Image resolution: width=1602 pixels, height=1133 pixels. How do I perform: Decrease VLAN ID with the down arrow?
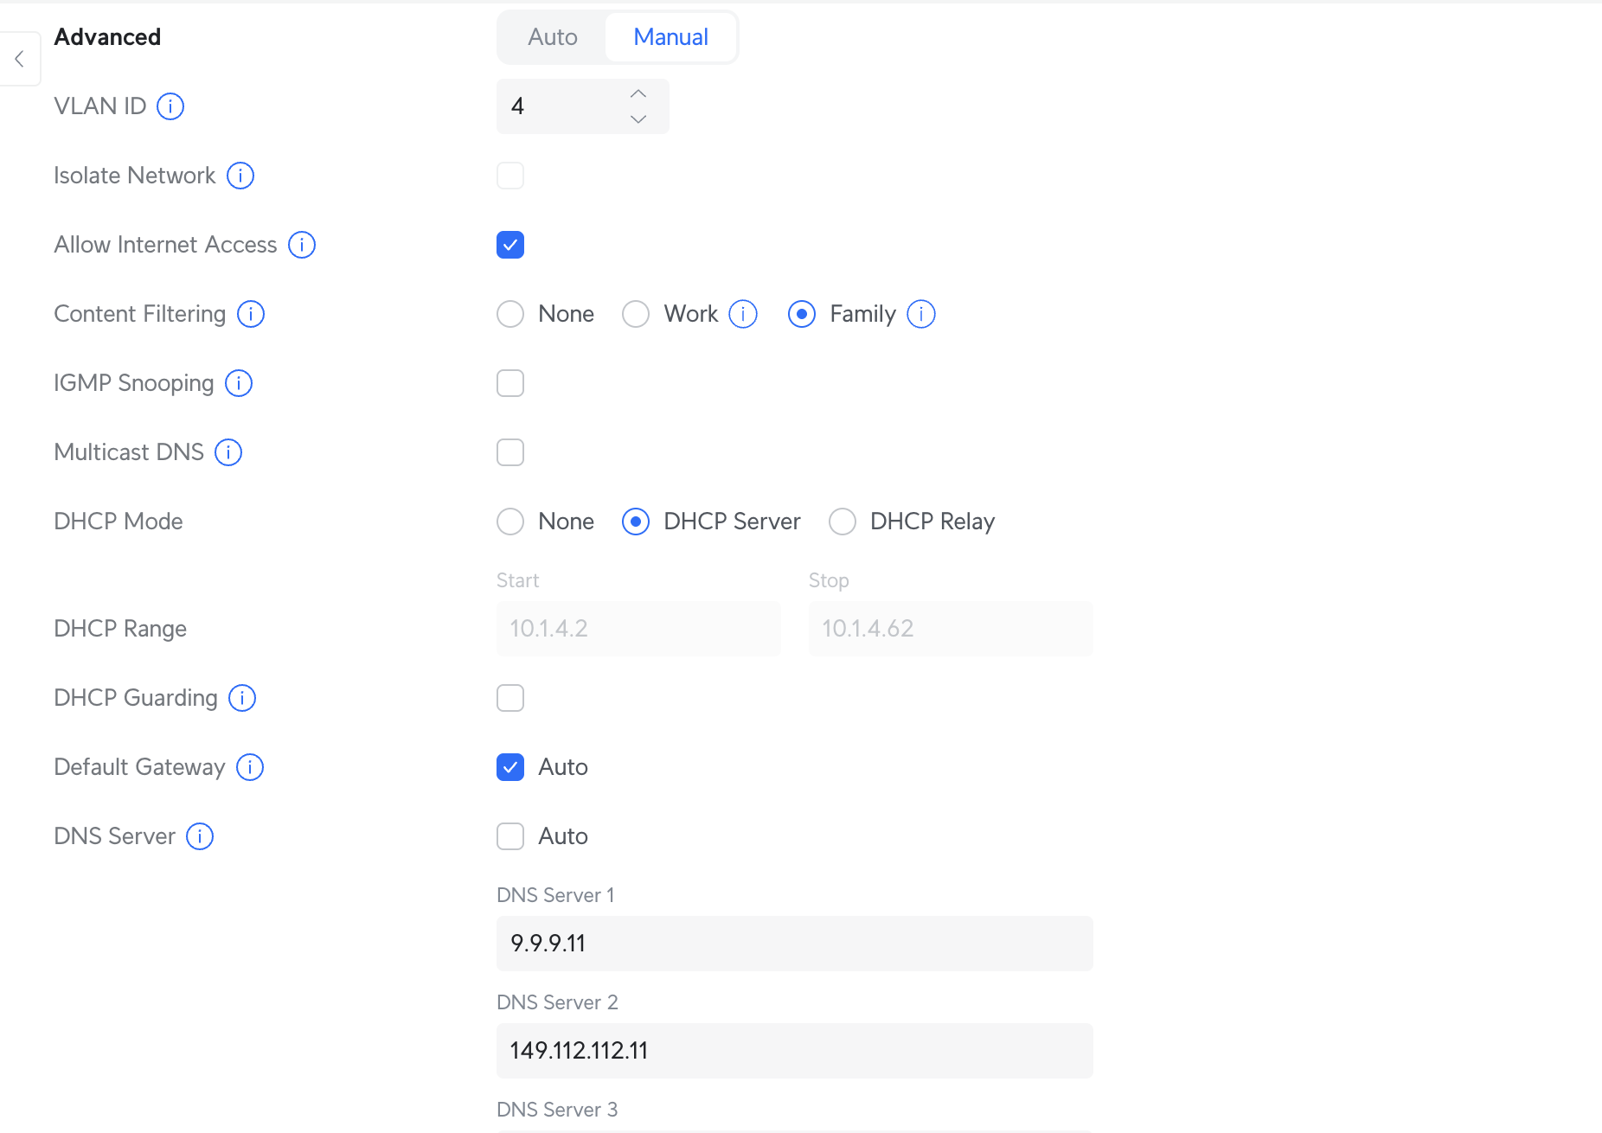click(638, 119)
